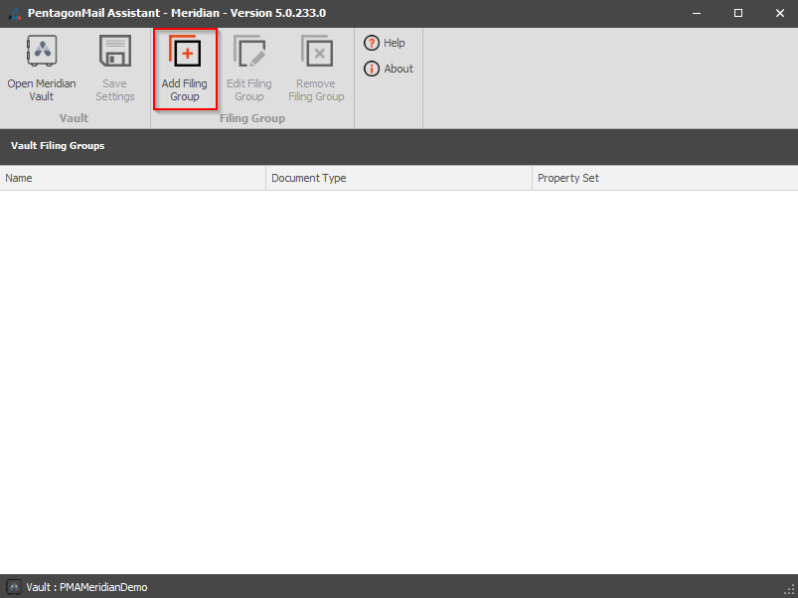This screenshot has height=598, width=798.
Task: Open Help
Action: [385, 43]
